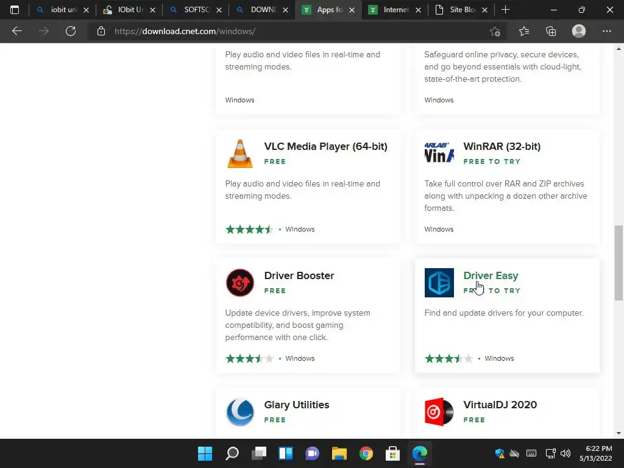Open the Driver Easy title link
Screen dimensions: 624x468
[491, 275]
